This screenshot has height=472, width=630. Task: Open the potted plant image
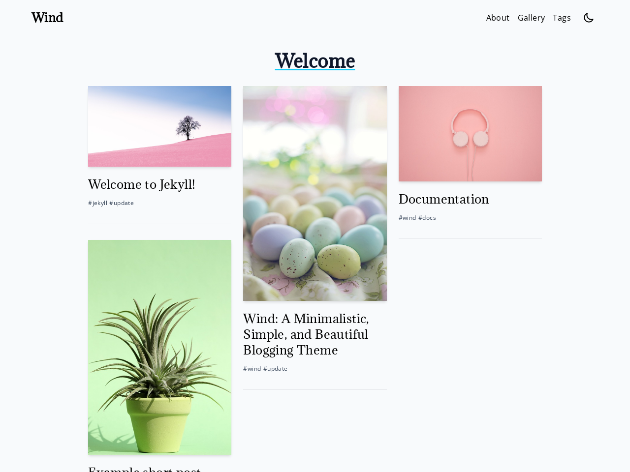coord(159,347)
